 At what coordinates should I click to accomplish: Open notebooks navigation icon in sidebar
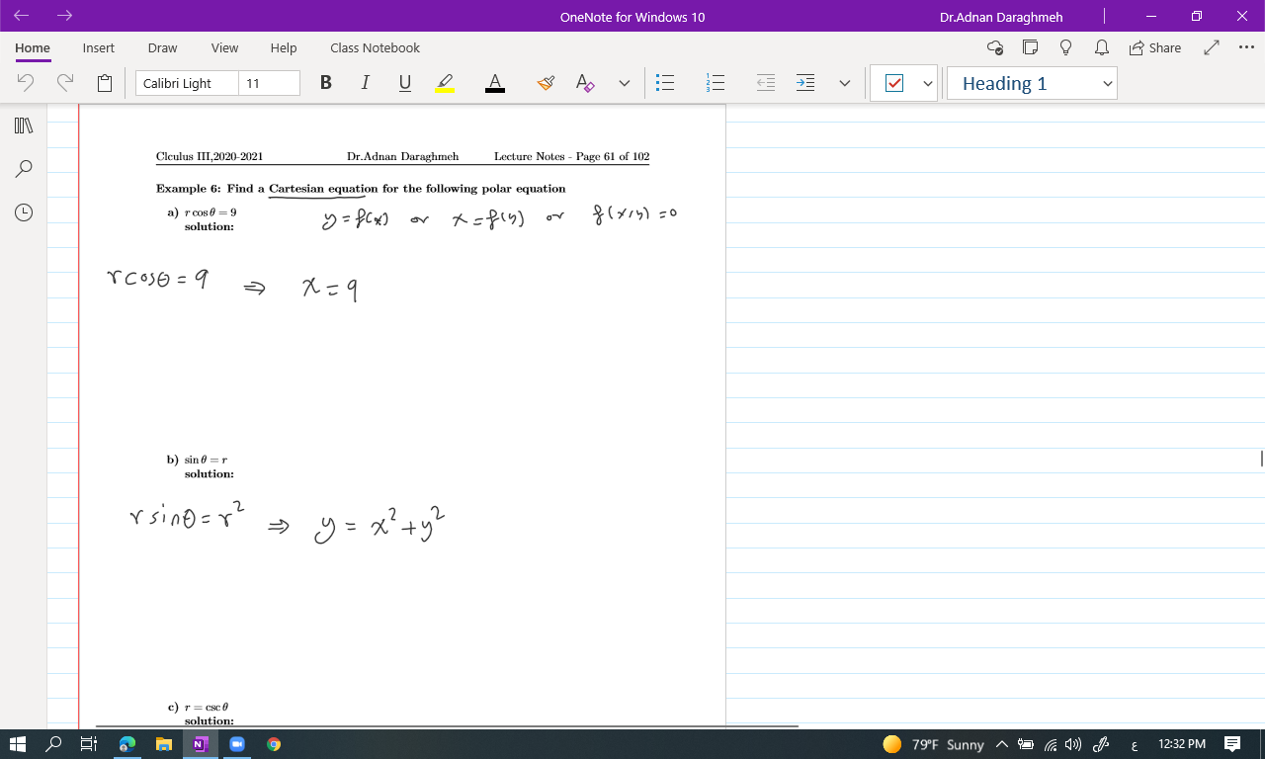click(24, 126)
